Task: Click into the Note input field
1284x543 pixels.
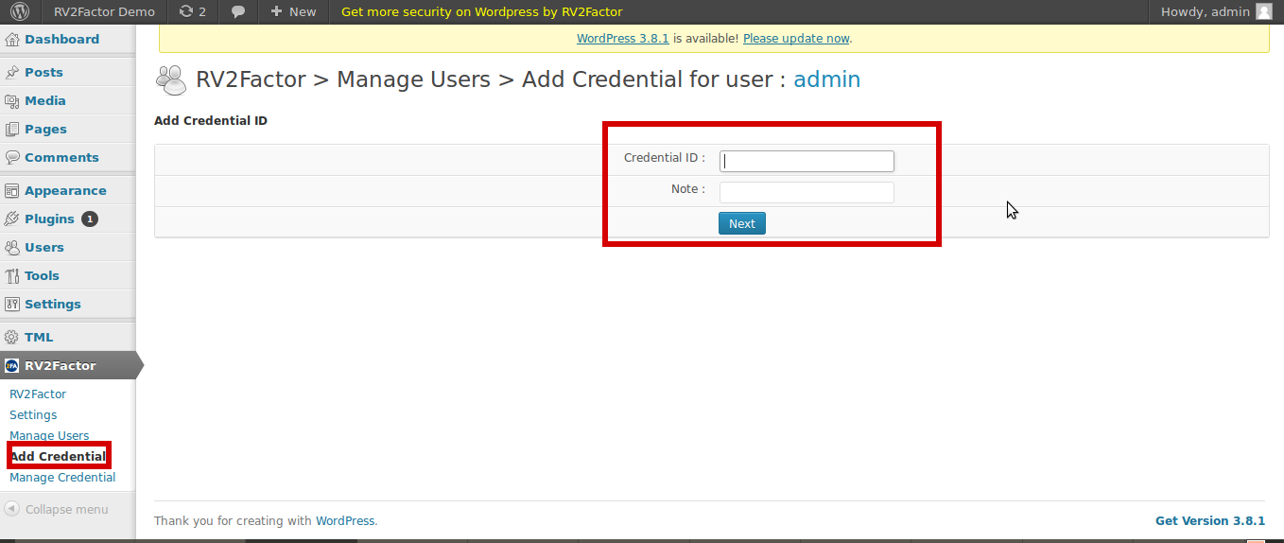Action: [807, 192]
